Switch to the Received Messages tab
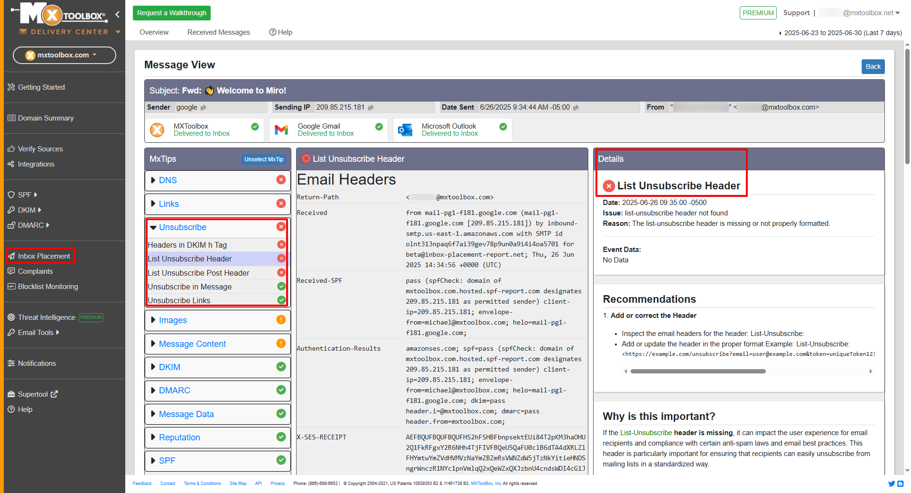The height and width of the screenshot is (493, 911). [x=218, y=32]
